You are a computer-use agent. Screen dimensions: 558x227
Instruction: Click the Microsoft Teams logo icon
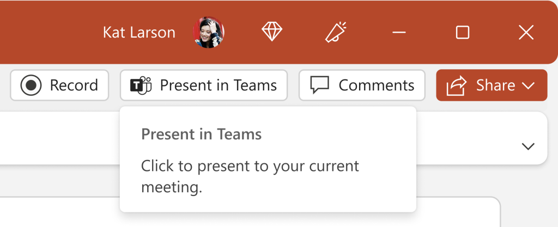tap(141, 85)
